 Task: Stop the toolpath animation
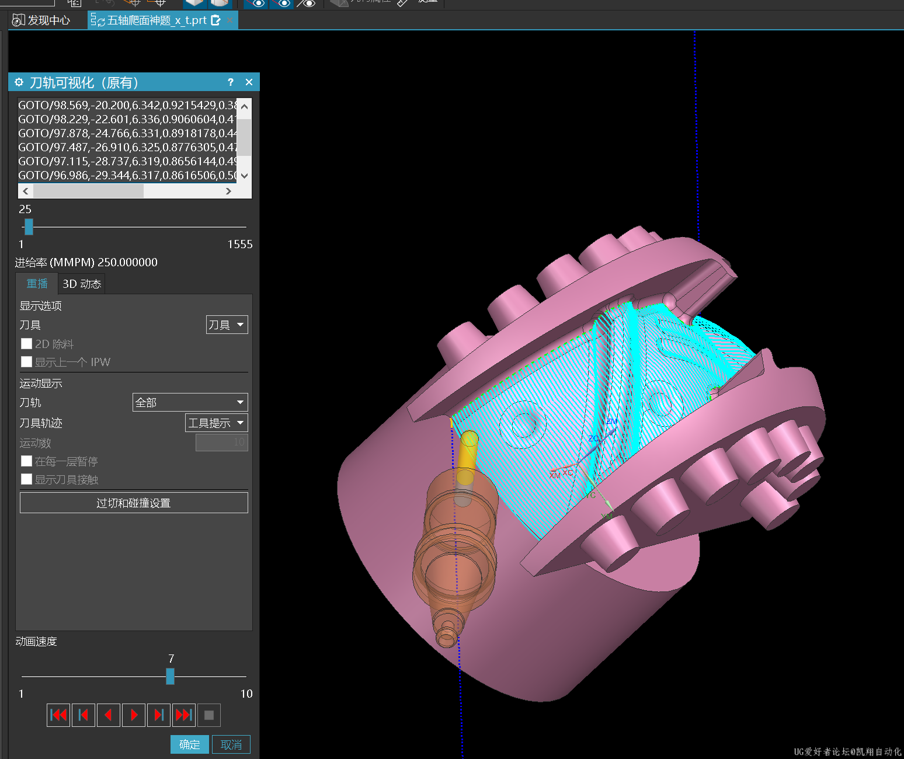tap(209, 715)
